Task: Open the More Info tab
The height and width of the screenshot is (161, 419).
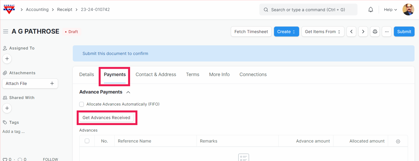Action: (219, 75)
